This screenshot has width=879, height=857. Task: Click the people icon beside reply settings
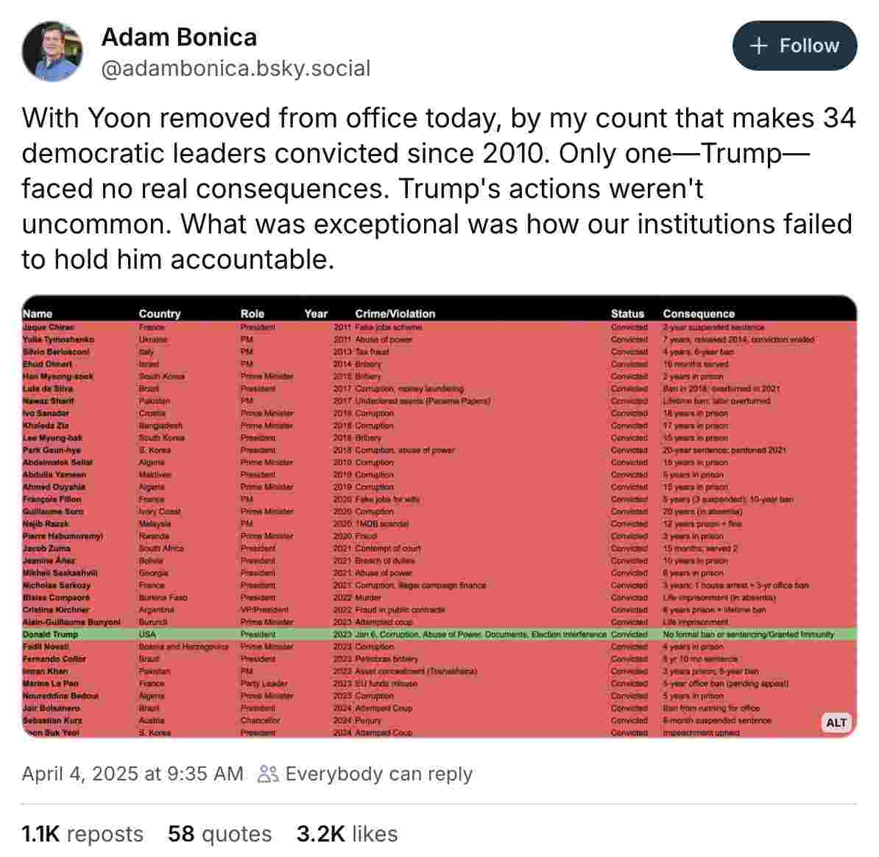[x=268, y=774]
